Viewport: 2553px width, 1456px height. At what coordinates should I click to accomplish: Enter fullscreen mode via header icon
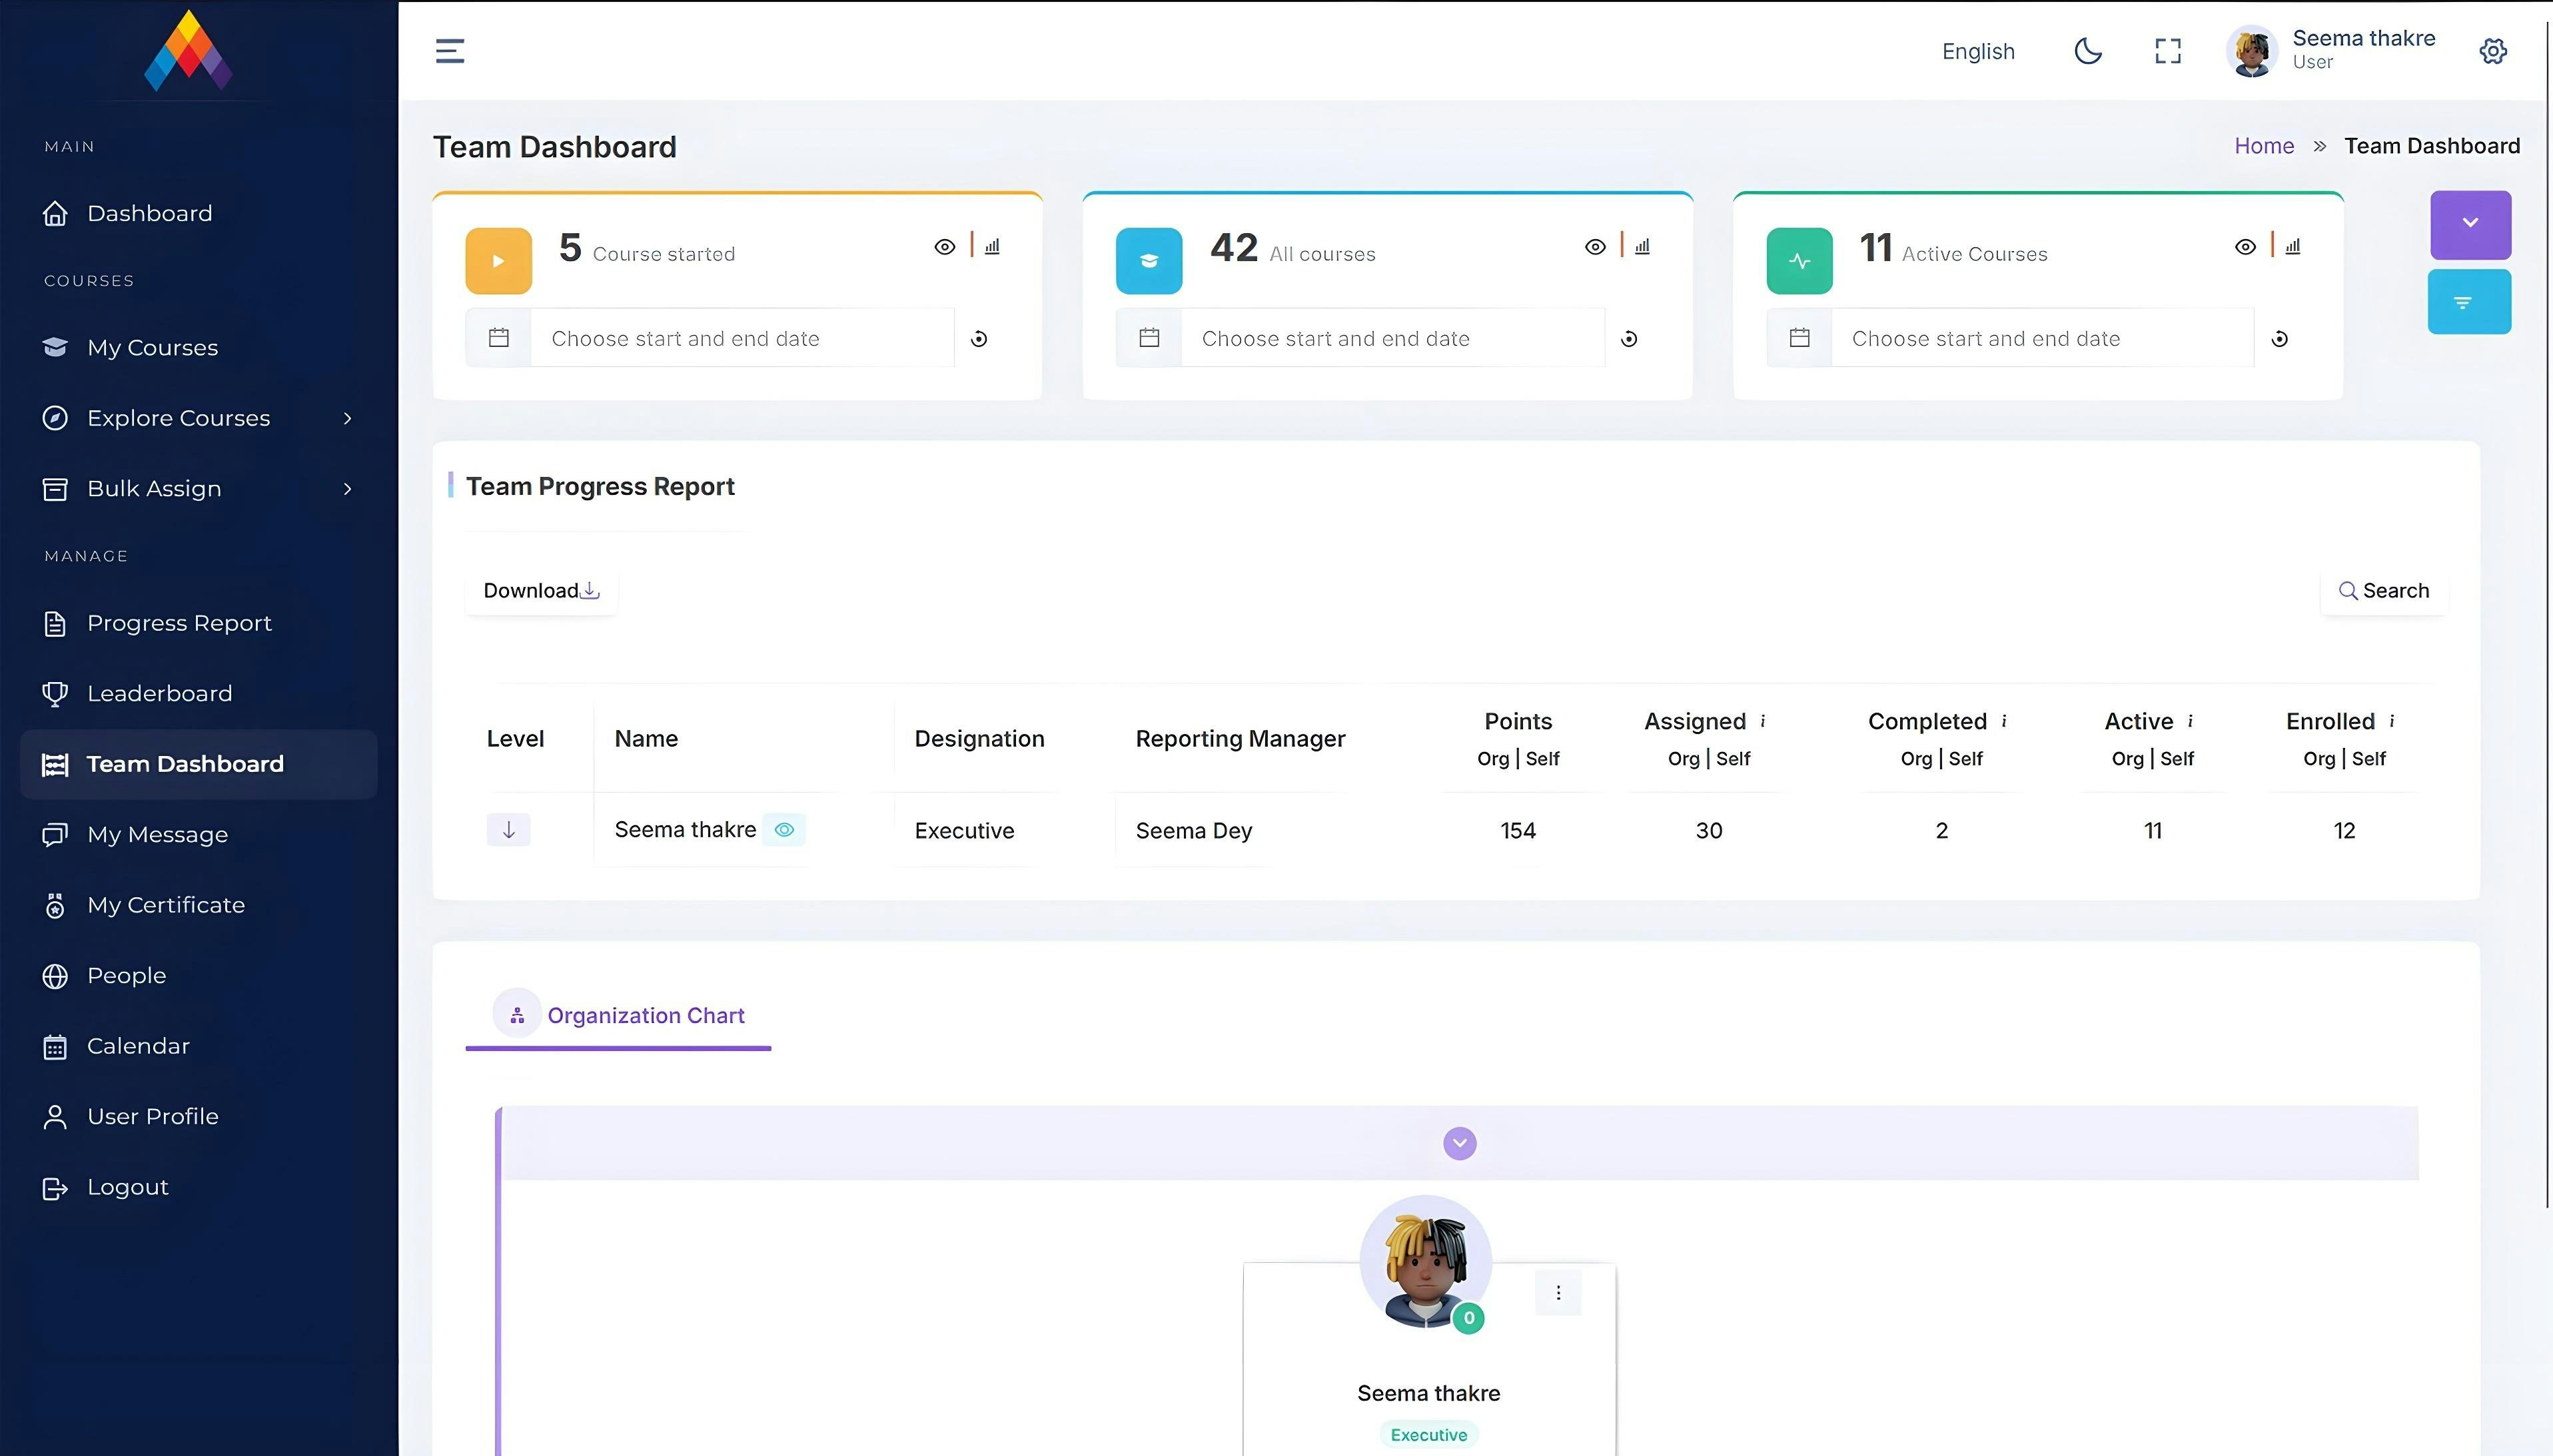pos(2167,51)
